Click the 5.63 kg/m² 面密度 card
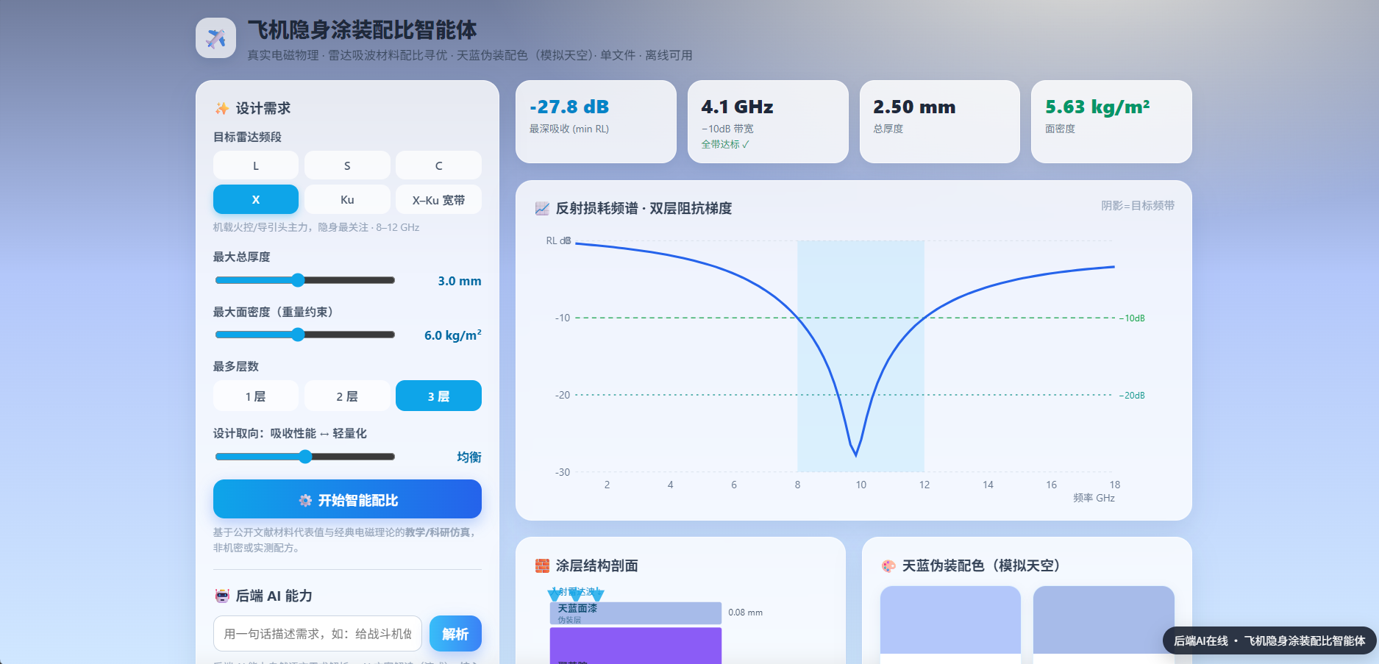1379x664 pixels. [x=1111, y=121]
